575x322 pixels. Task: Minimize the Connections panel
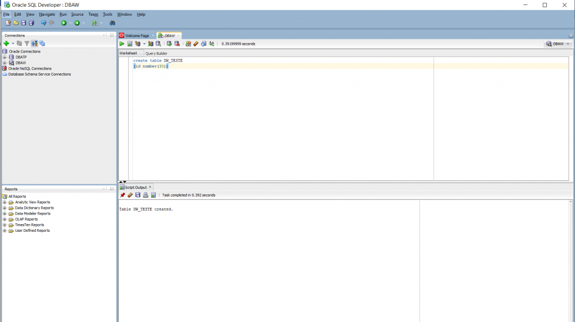coord(112,35)
